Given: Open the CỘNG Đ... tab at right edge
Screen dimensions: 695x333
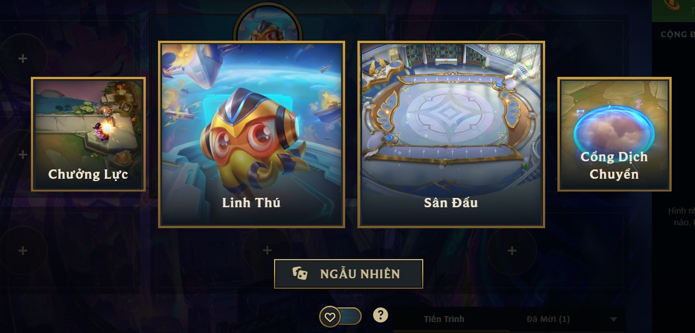Looking at the screenshot, I should [x=678, y=34].
